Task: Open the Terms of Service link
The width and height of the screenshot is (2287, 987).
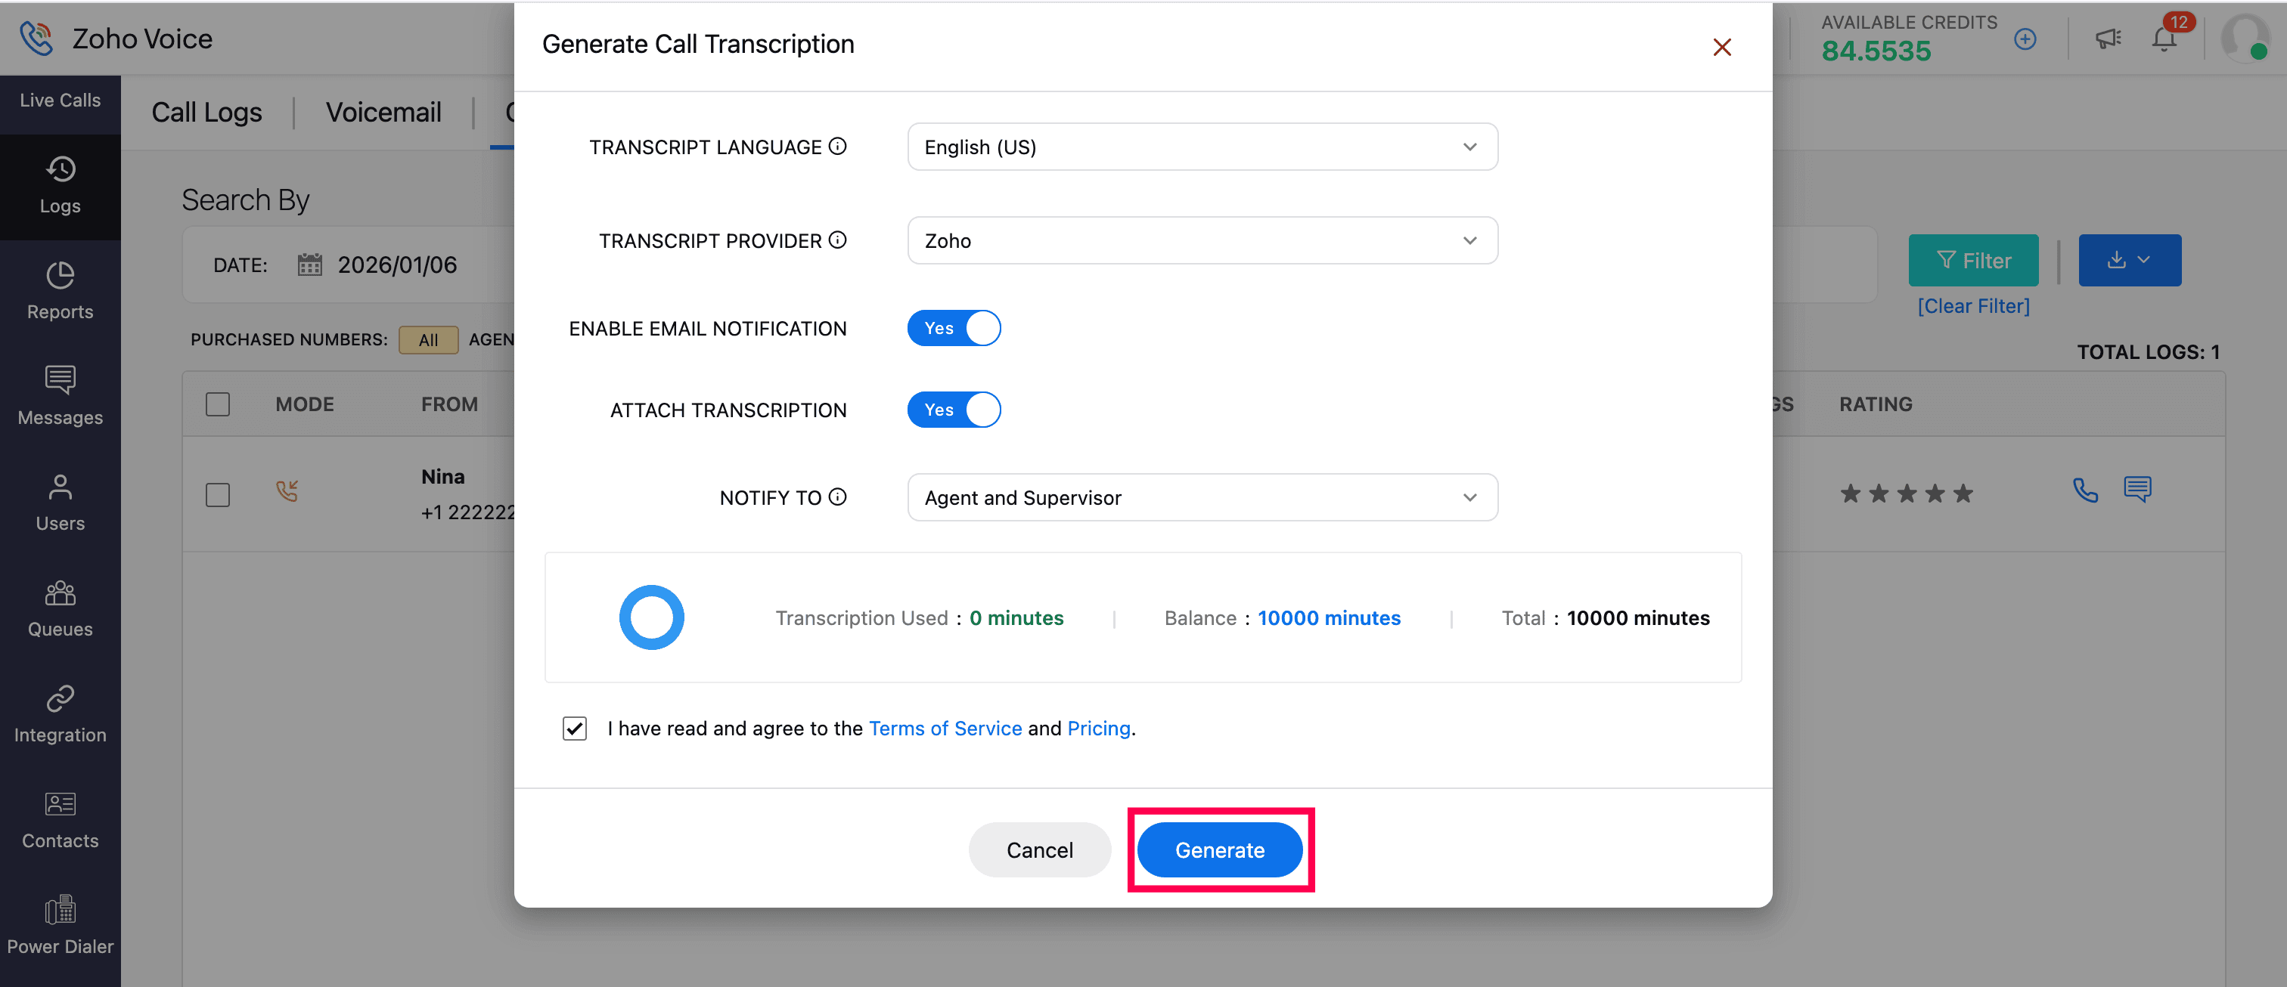Action: [945, 728]
